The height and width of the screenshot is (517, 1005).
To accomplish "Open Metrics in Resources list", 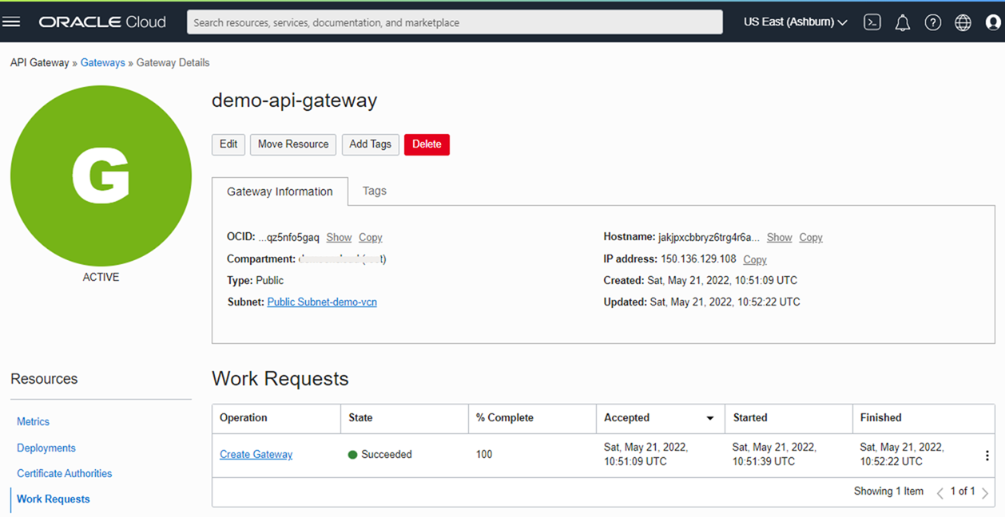I will [33, 421].
